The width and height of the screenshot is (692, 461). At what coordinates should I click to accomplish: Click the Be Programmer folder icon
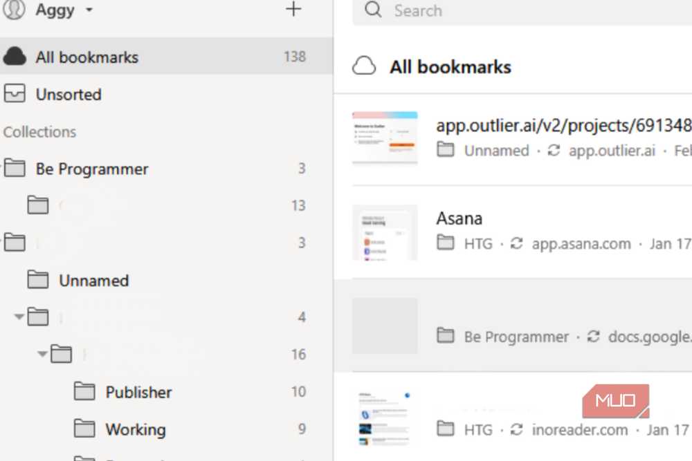15,168
